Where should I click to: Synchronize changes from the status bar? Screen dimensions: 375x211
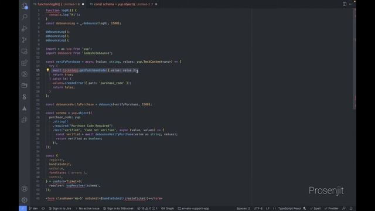point(43,209)
